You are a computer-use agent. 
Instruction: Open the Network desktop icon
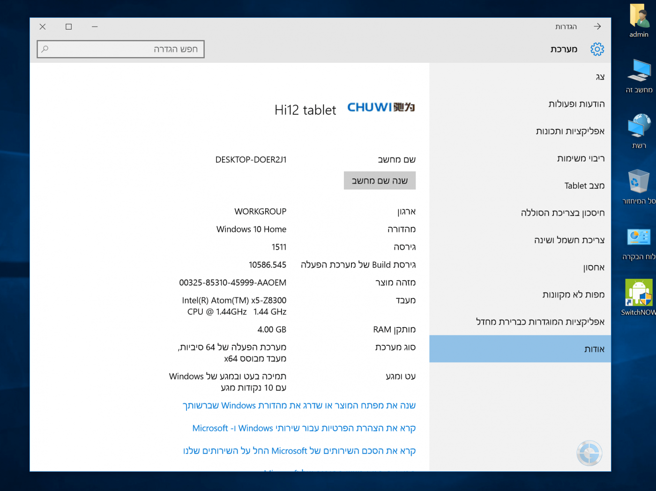pos(639,131)
